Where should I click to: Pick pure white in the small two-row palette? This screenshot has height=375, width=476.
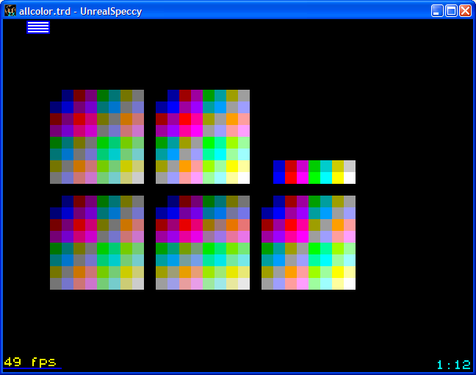[x=350, y=178]
